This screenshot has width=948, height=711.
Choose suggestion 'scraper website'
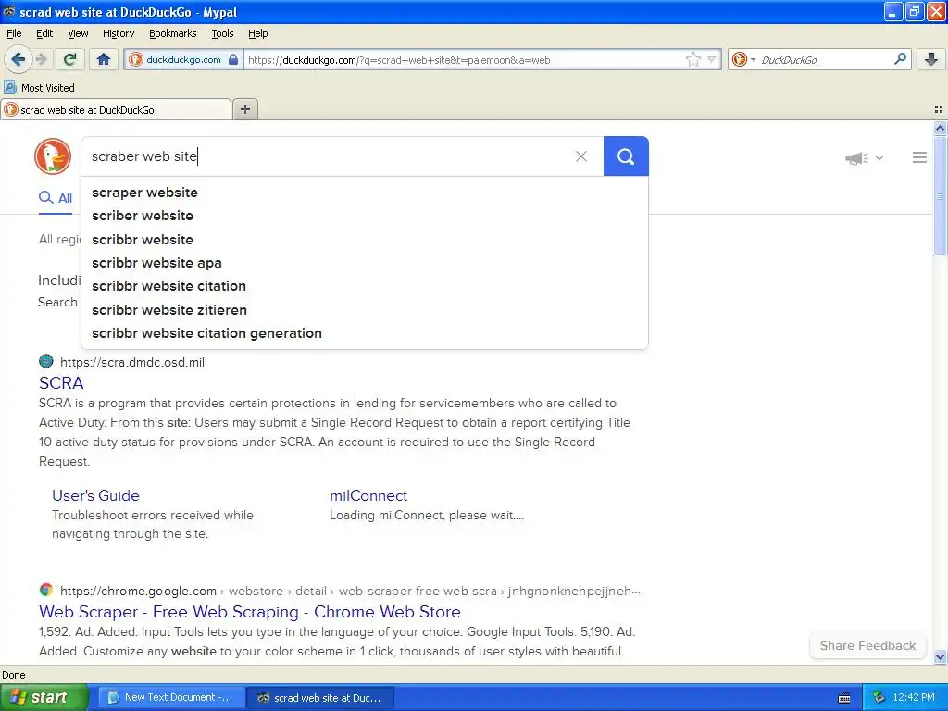tap(364, 193)
